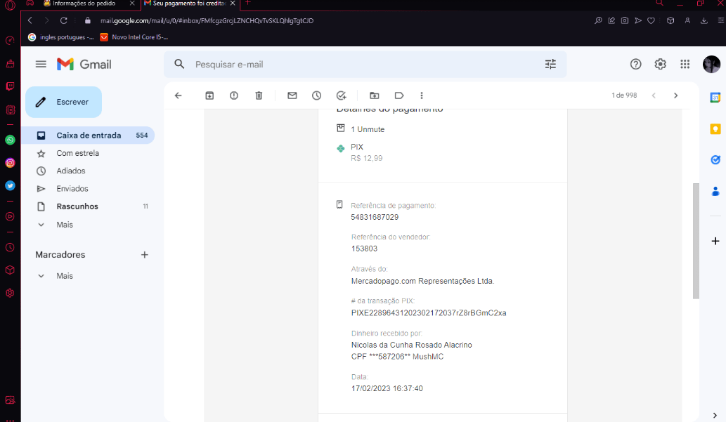This screenshot has height=422, width=726.
Task: Select date 17/02/2023 16:37:40
Action: click(x=387, y=388)
